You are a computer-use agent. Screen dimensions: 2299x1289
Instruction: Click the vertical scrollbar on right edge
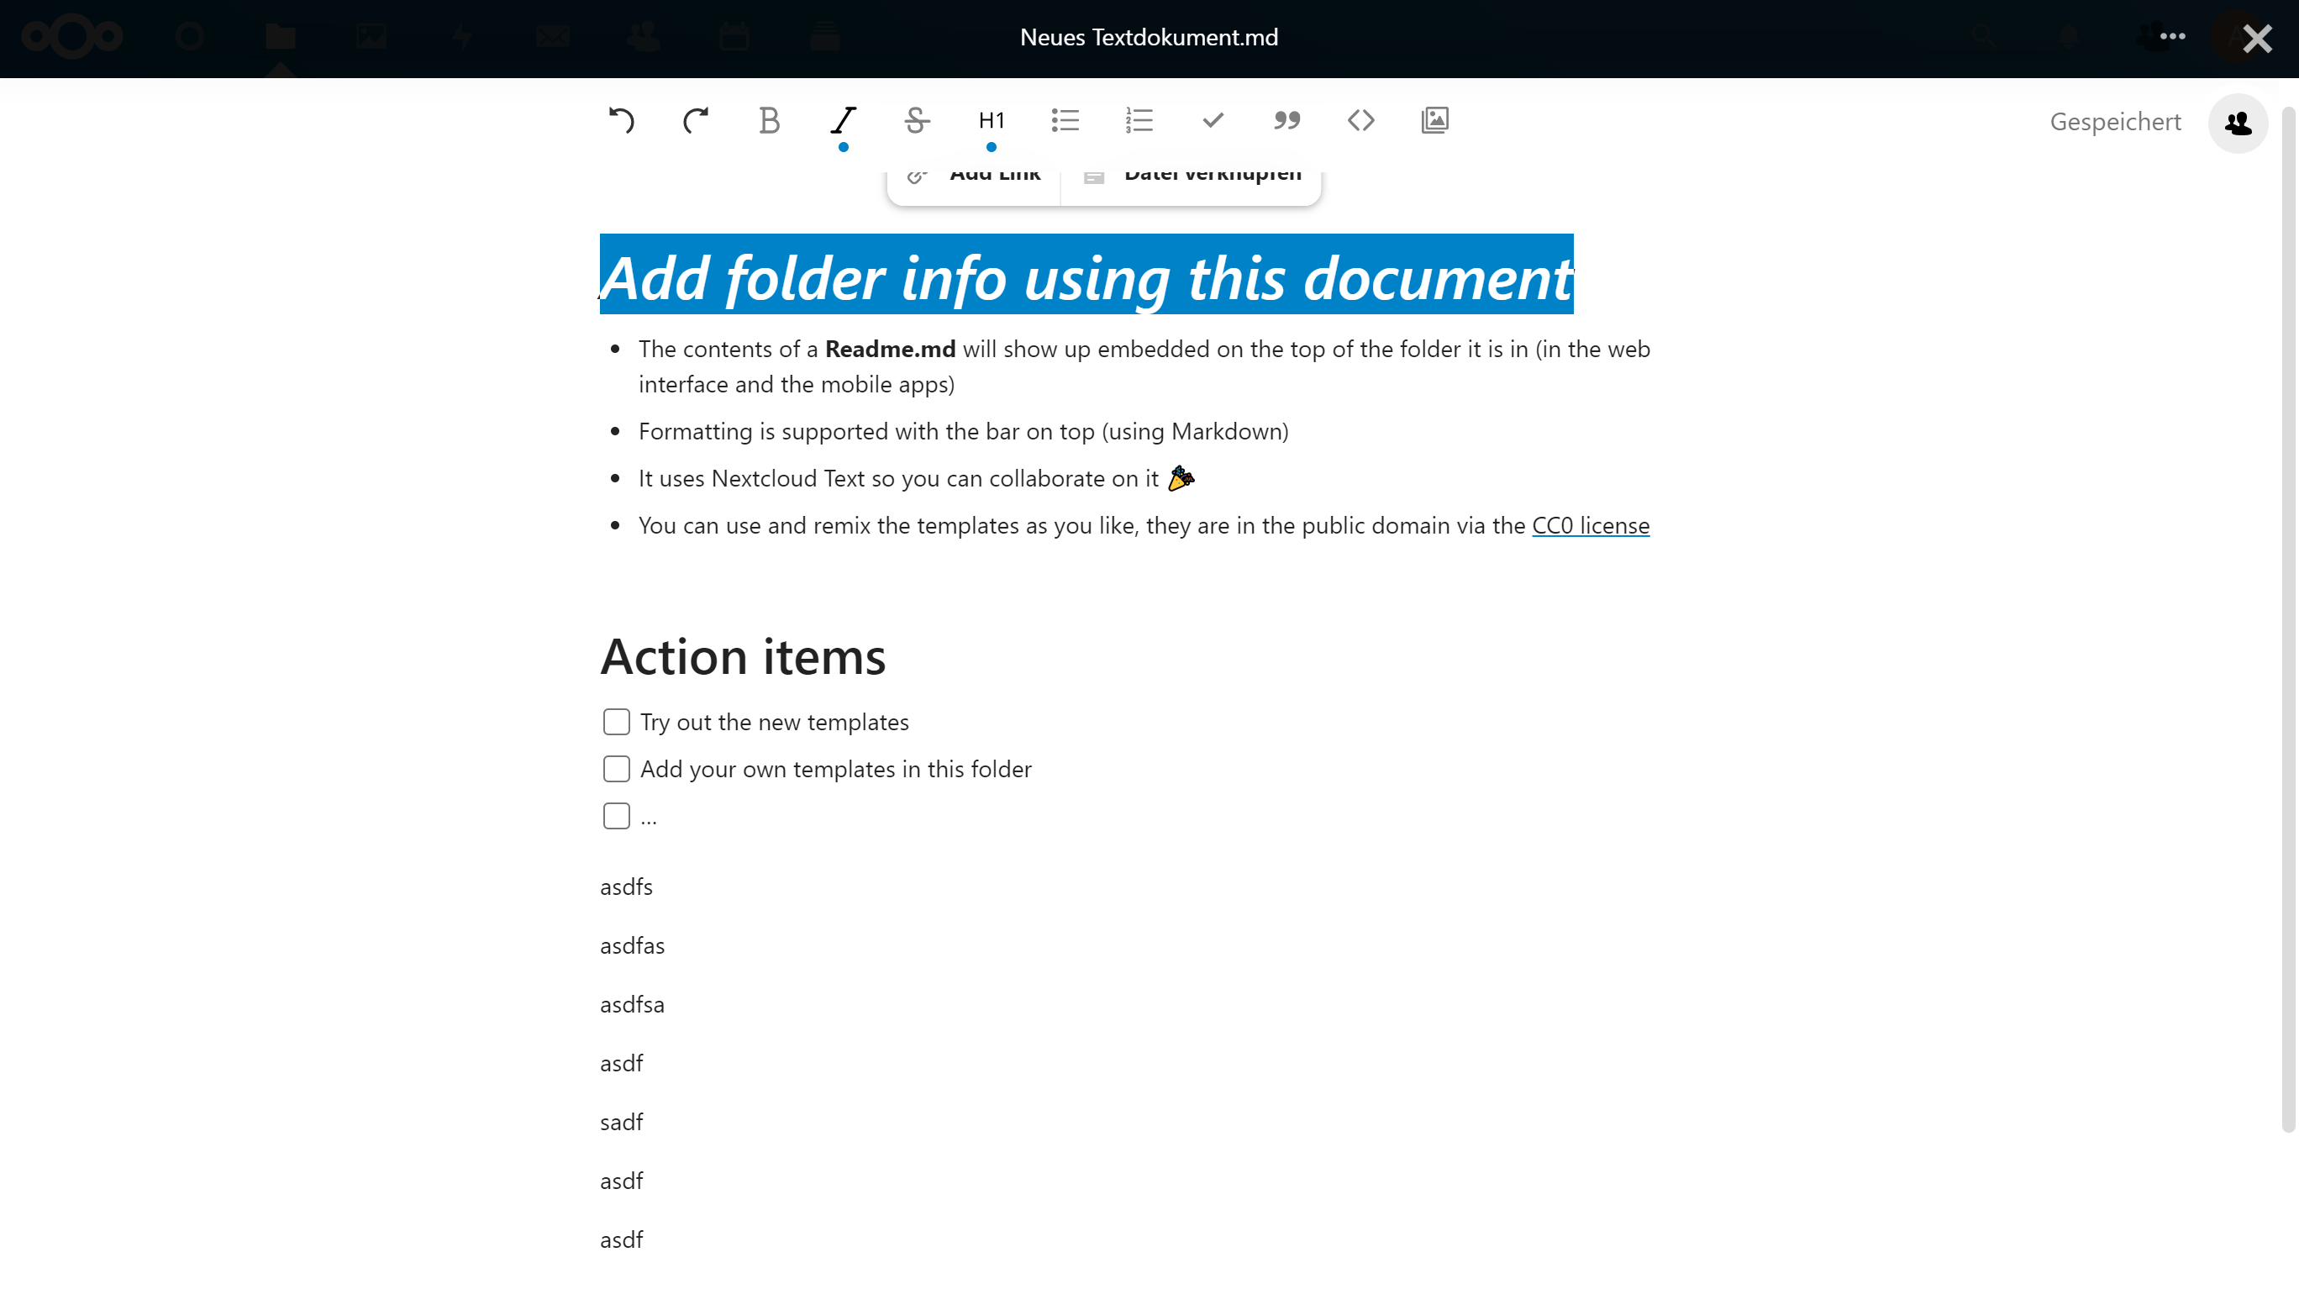2287,616
